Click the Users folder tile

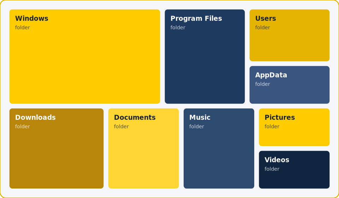coord(290,35)
